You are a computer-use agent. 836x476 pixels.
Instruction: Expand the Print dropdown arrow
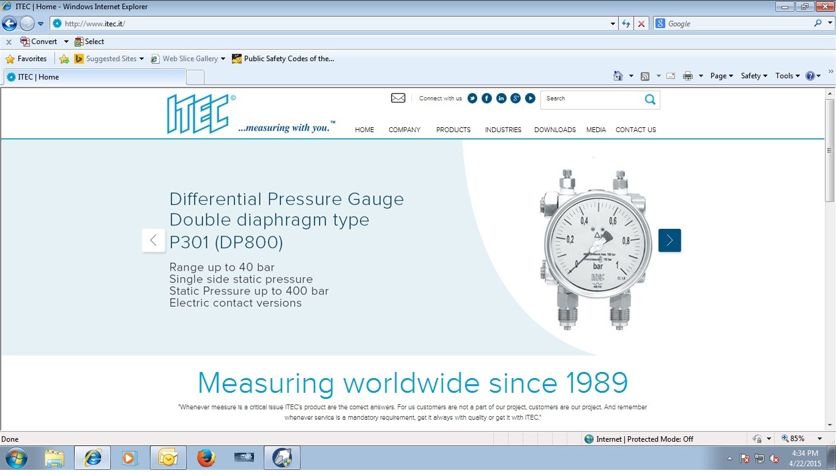click(701, 76)
